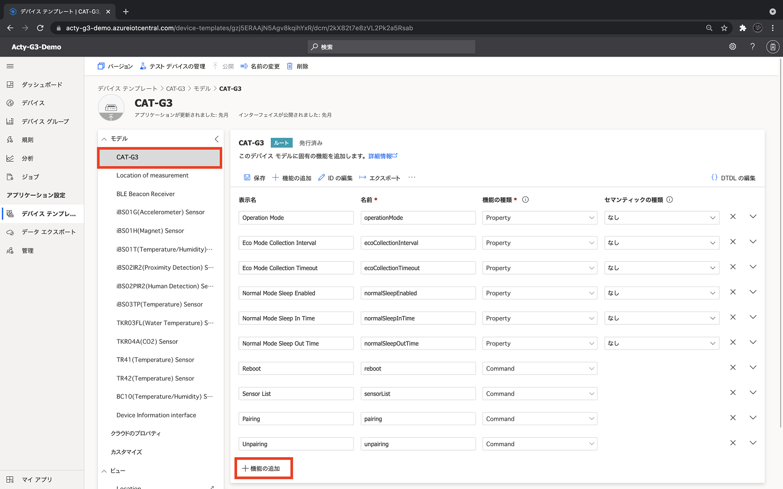Expand the Normal Mode Sleep Enabled row
The height and width of the screenshot is (489, 783).
(x=753, y=292)
